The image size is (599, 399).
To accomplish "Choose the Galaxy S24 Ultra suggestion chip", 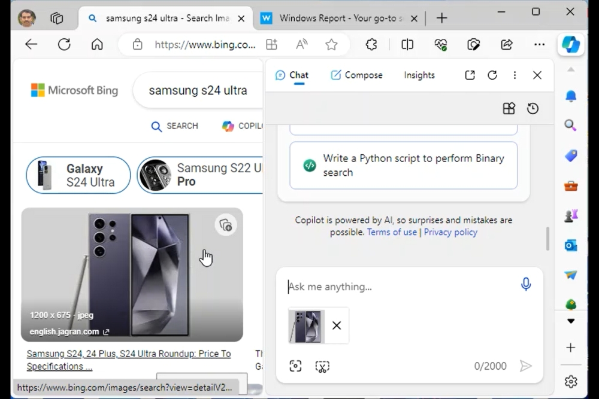I will pyautogui.click(x=78, y=175).
